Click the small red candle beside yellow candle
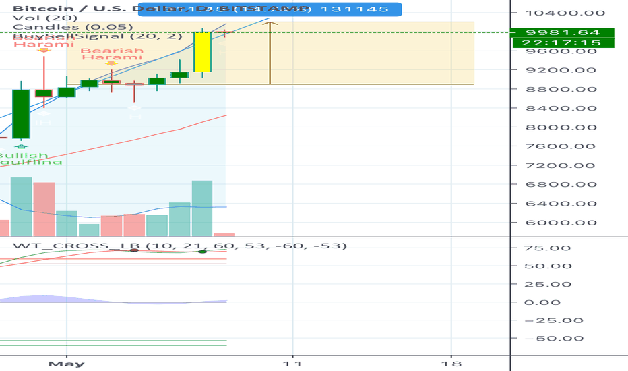 click(224, 32)
